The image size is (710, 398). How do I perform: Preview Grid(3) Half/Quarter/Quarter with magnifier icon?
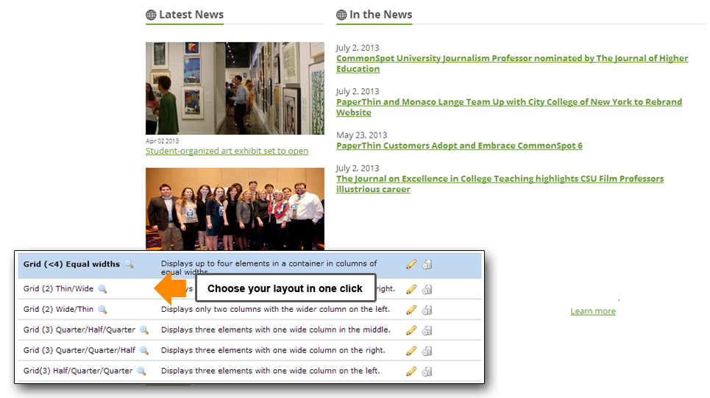click(x=141, y=371)
